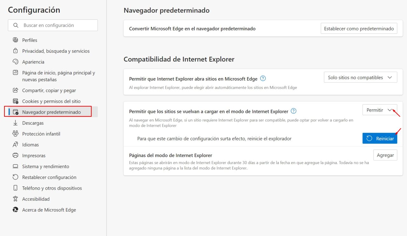
Task: Focus the Buscar en configuración search field
Action: click(53, 25)
